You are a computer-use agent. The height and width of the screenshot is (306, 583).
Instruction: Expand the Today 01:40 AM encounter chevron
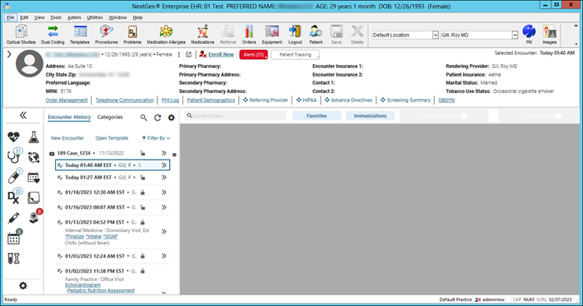pyautogui.click(x=164, y=165)
